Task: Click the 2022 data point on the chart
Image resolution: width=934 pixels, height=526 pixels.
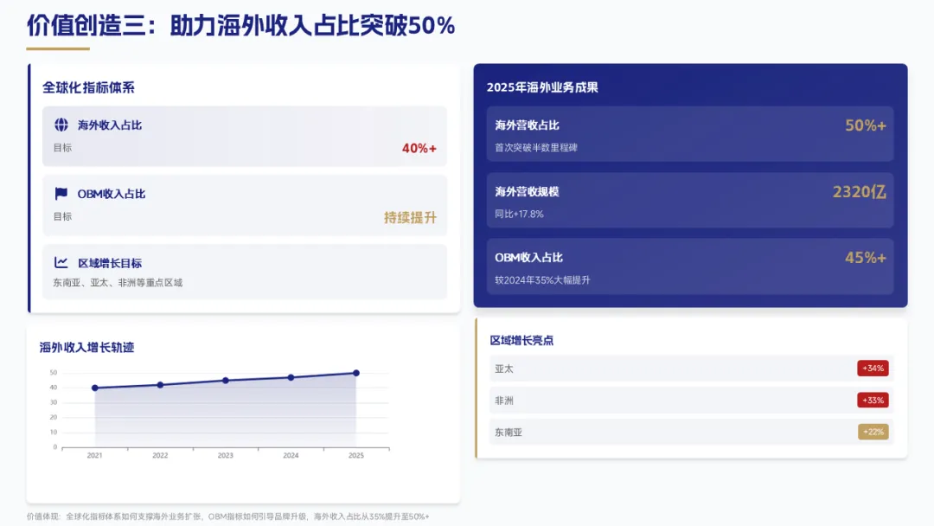Action: [160, 385]
